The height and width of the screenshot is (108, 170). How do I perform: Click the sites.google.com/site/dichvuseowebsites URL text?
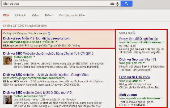pos(34,78)
